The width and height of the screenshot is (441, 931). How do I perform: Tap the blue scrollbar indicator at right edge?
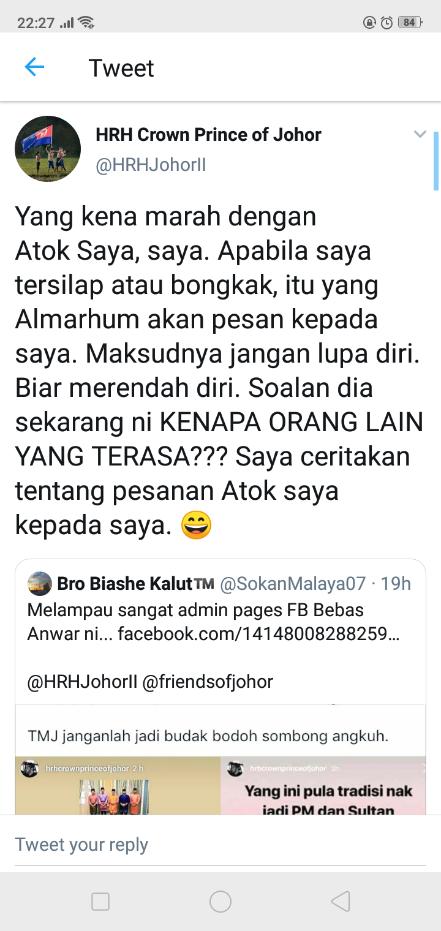(436, 160)
